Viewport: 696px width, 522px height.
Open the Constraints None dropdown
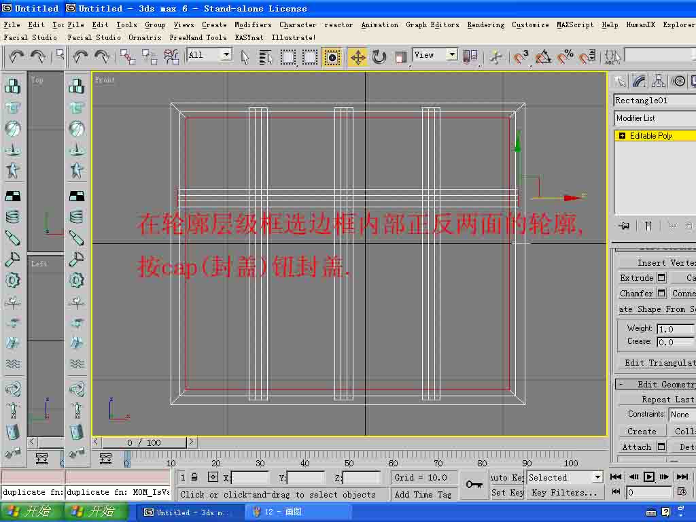point(682,415)
